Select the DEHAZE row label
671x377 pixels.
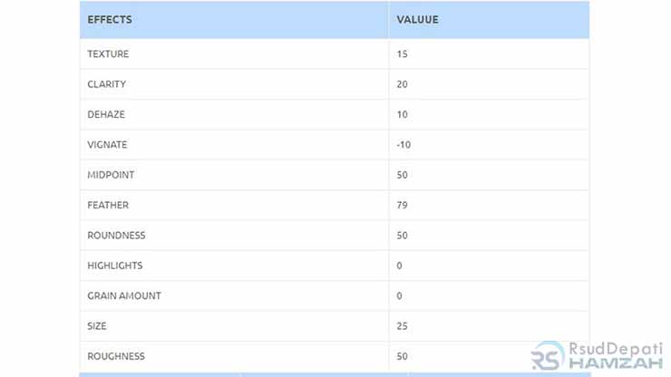pyautogui.click(x=106, y=114)
